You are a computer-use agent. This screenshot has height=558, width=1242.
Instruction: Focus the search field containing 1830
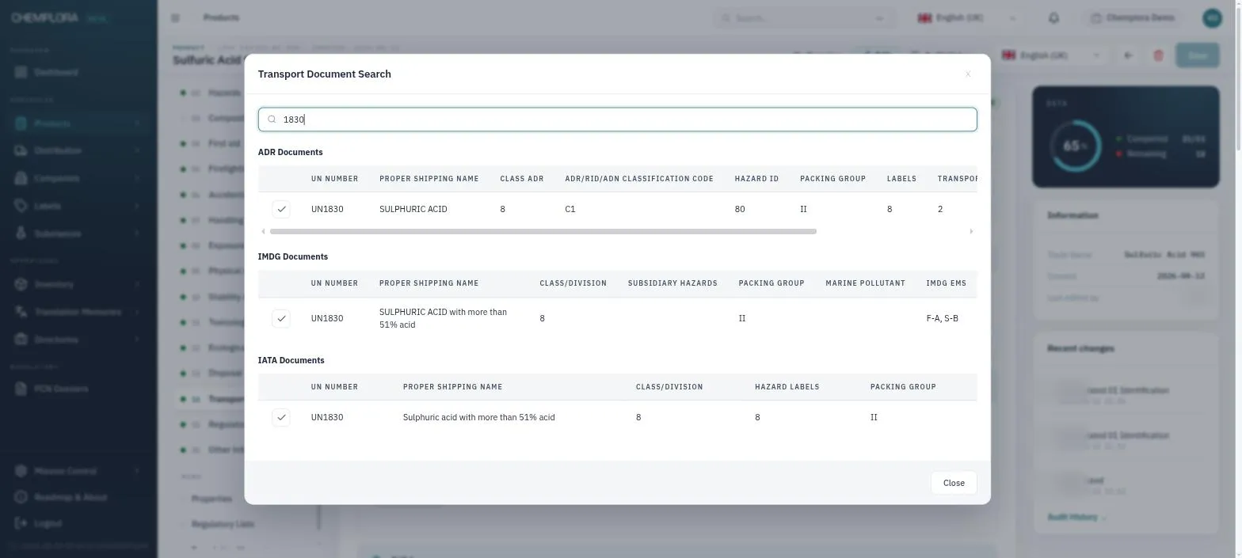[x=617, y=120]
